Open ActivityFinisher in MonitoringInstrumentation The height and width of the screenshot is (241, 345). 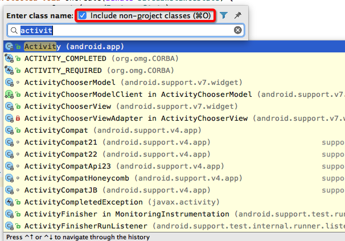174,214
